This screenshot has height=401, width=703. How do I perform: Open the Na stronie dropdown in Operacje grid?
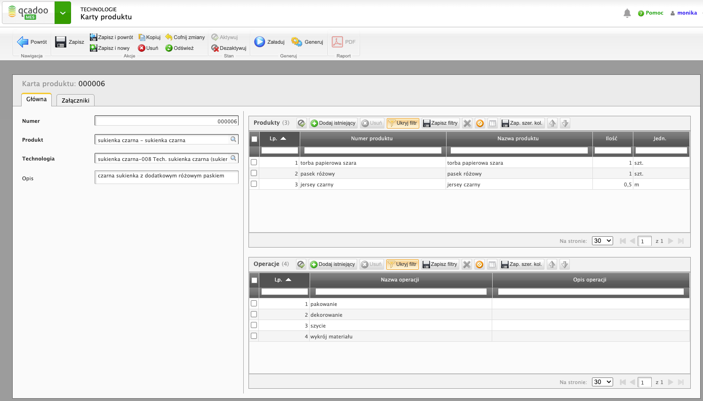click(602, 382)
